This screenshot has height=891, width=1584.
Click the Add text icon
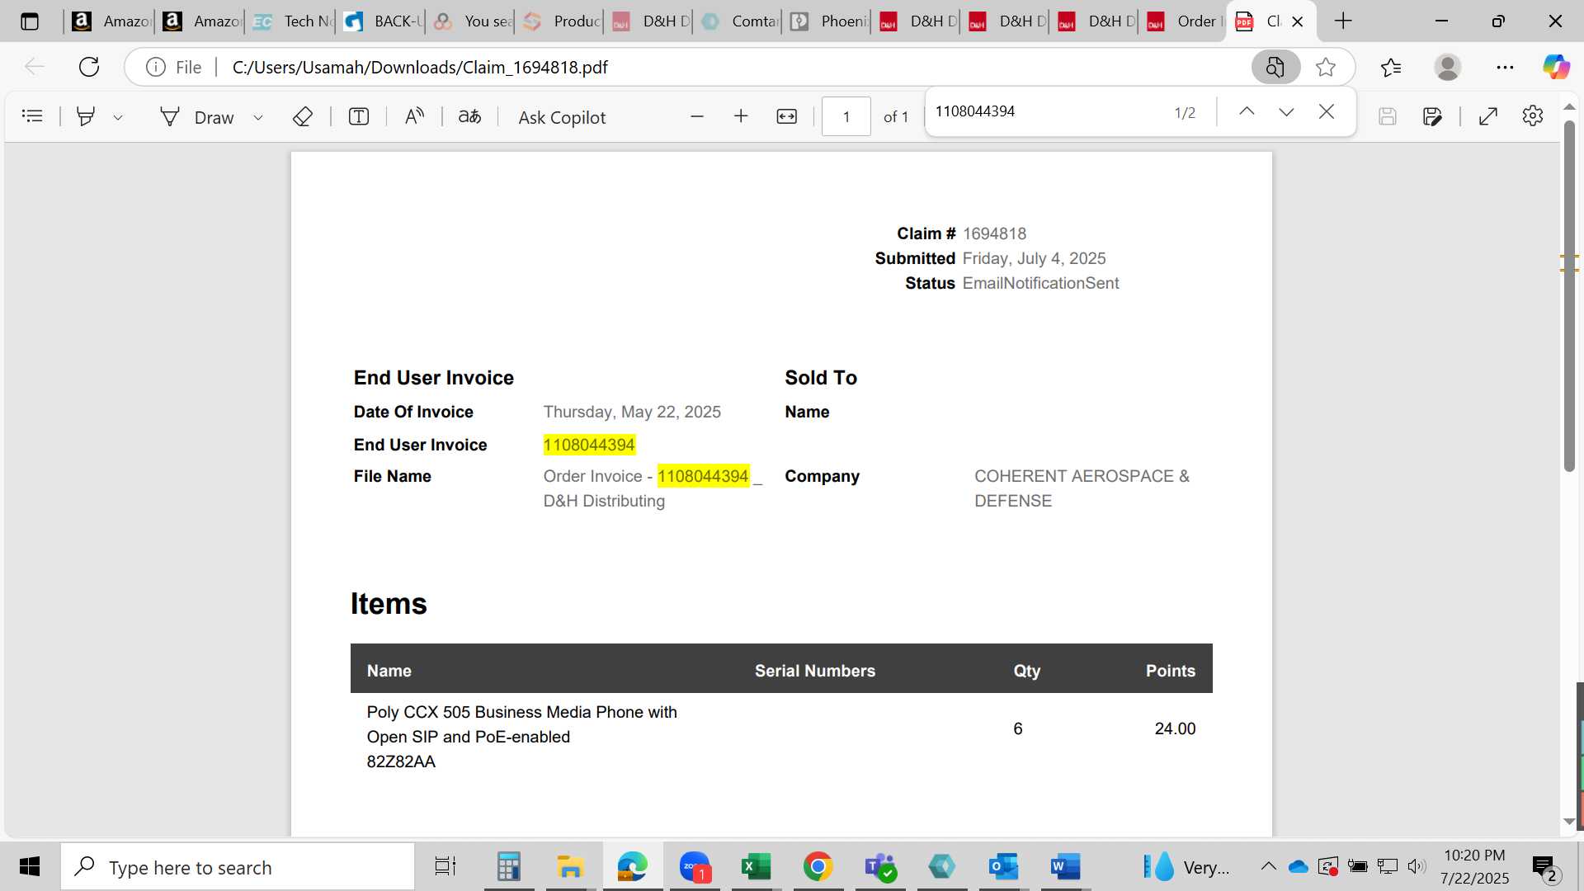tap(358, 116)
